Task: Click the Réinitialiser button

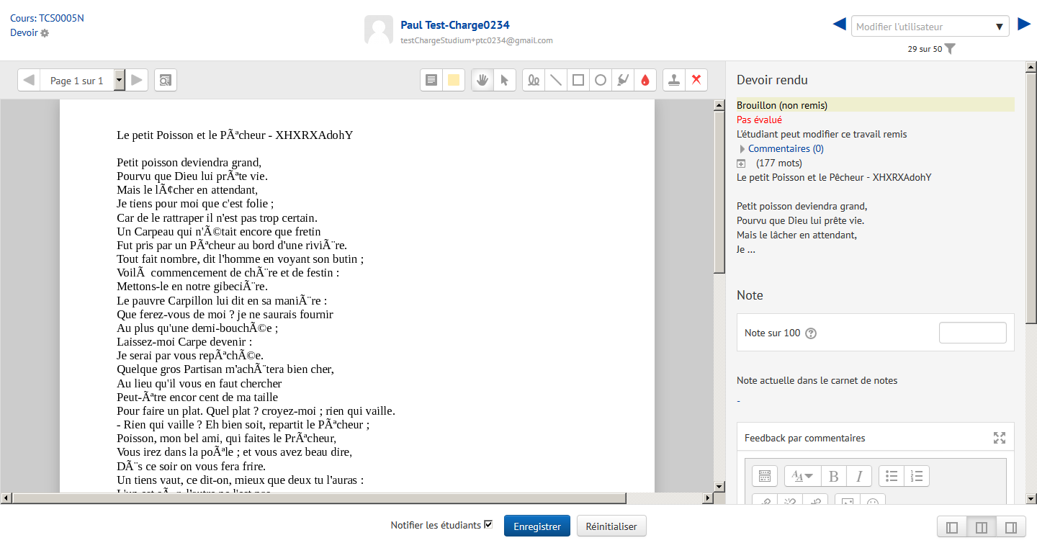Action: [611, 526]
